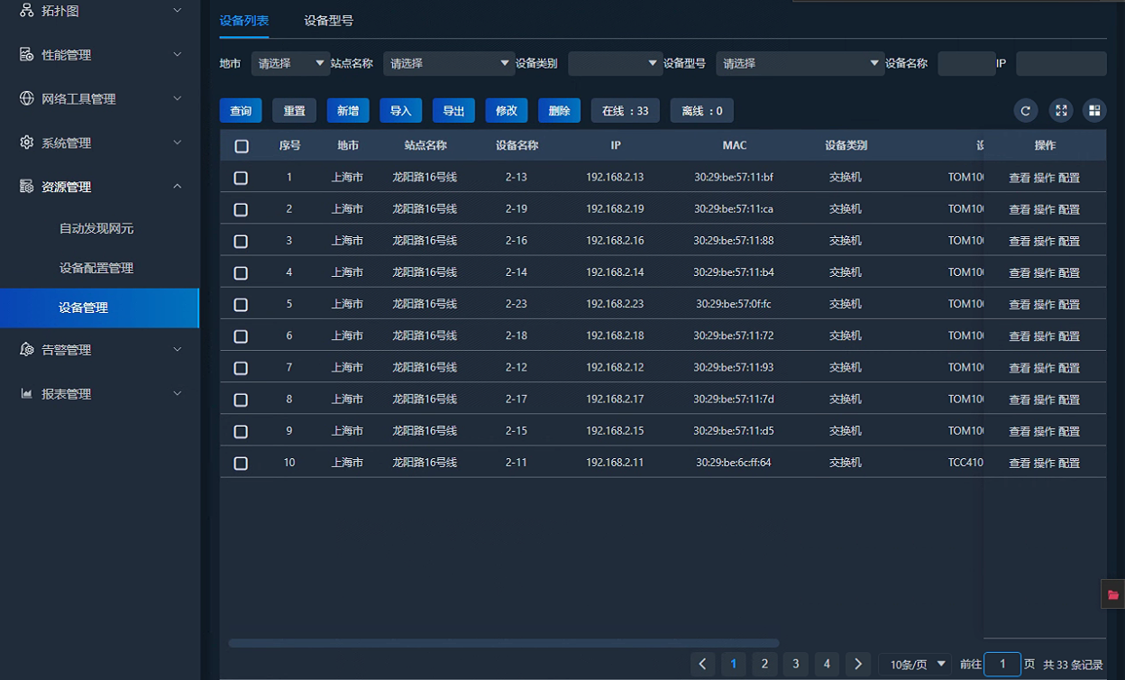Click the topology map icon in sidebar
The image size is (1125, 680).
pos(27,10)
